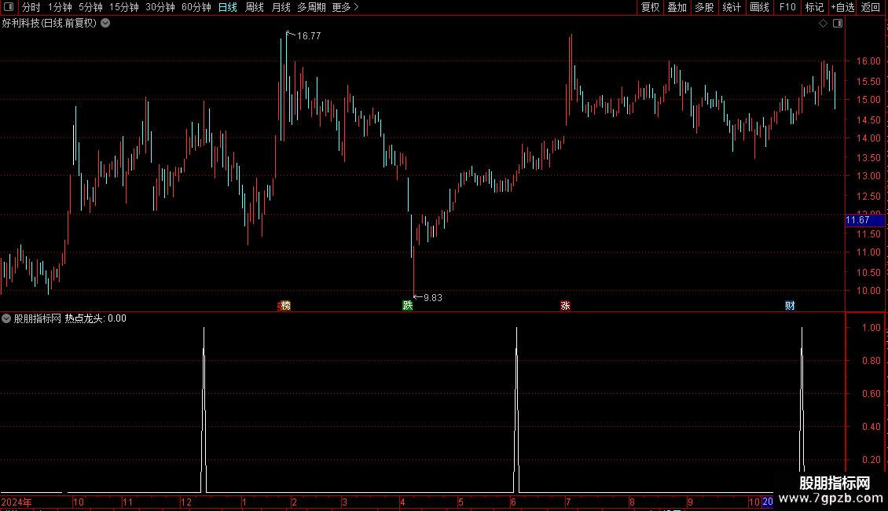The height and width of the screenshot is (511, 888).
Task: Click the red 涨 event marker
Action: 565,305
